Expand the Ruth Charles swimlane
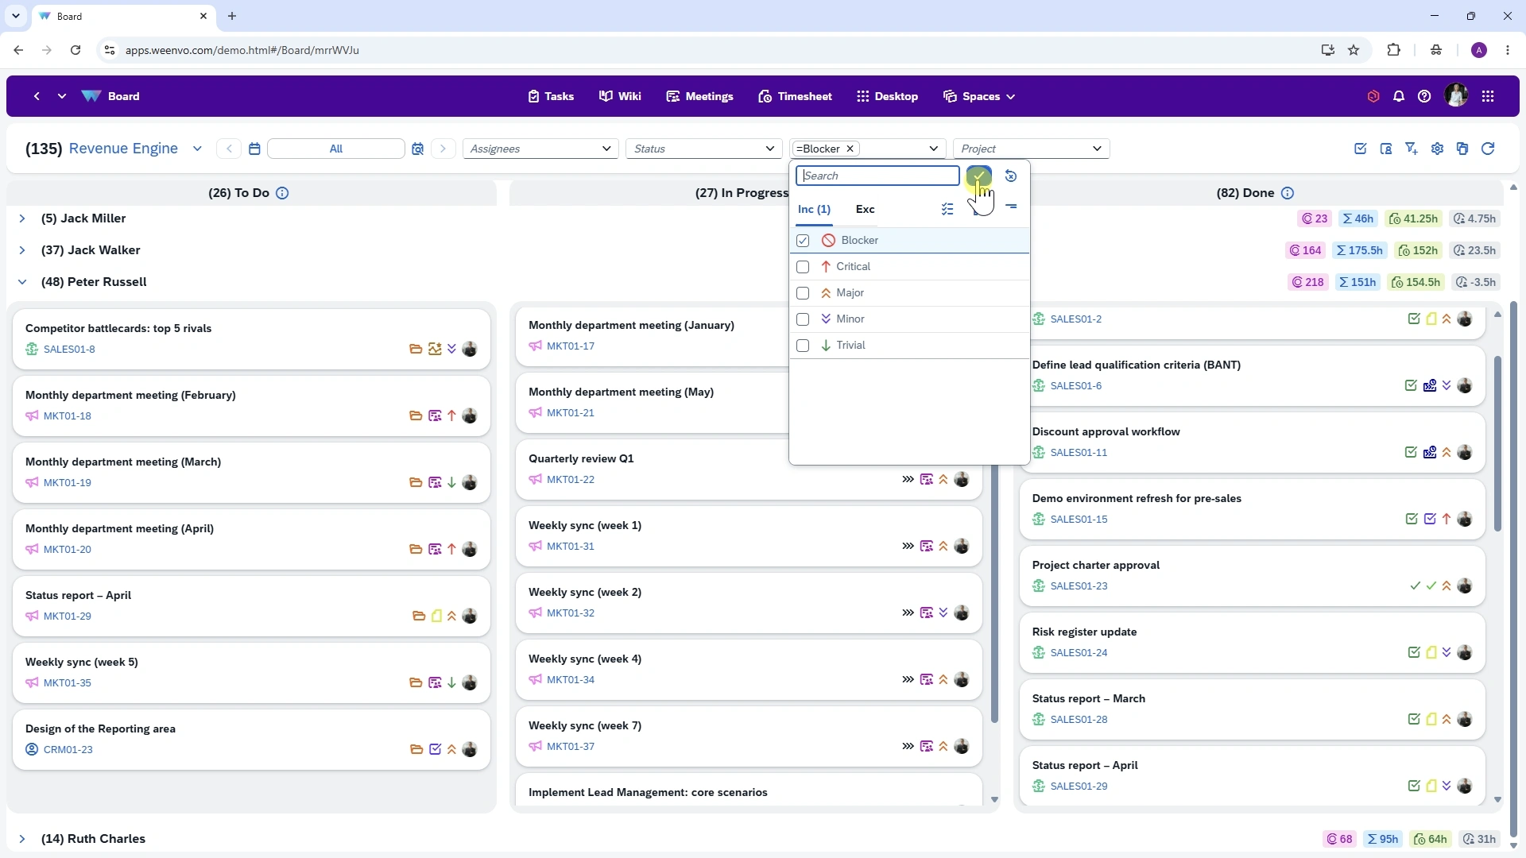Viewport: 1526px width, 858px height. 22,839
